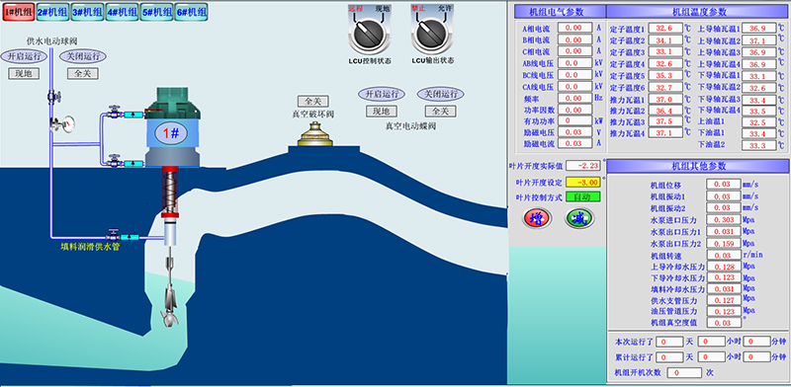
Task: Go to the 5#机组 tab
Action: coord(156,12)
